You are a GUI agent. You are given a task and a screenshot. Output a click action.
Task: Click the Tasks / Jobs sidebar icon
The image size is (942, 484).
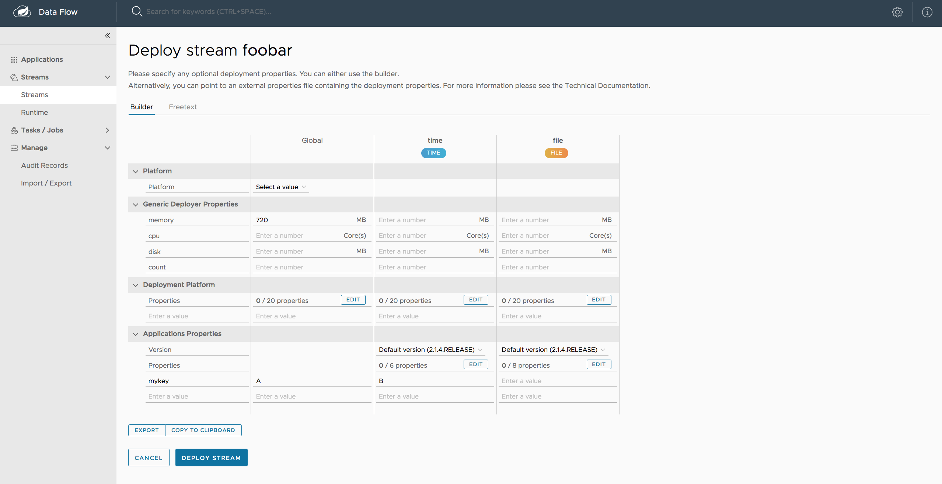click(14, 130)
